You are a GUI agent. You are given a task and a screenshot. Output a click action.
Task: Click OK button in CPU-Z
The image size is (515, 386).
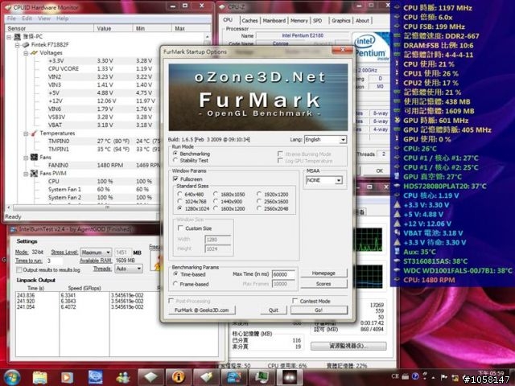pyautogui.click(x=379, y=170)
